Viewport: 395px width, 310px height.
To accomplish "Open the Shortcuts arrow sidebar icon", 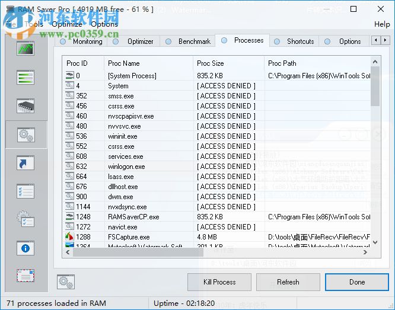I will point(26,163).
